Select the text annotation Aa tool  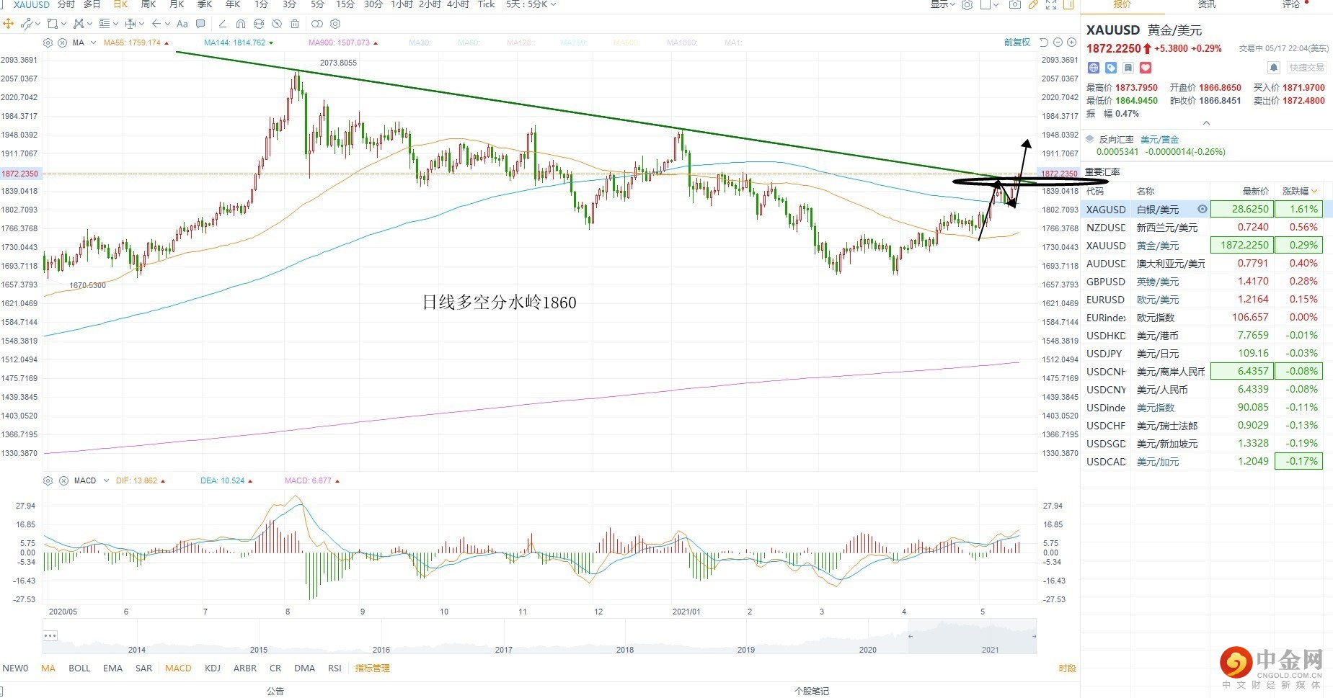pos(182,24)
